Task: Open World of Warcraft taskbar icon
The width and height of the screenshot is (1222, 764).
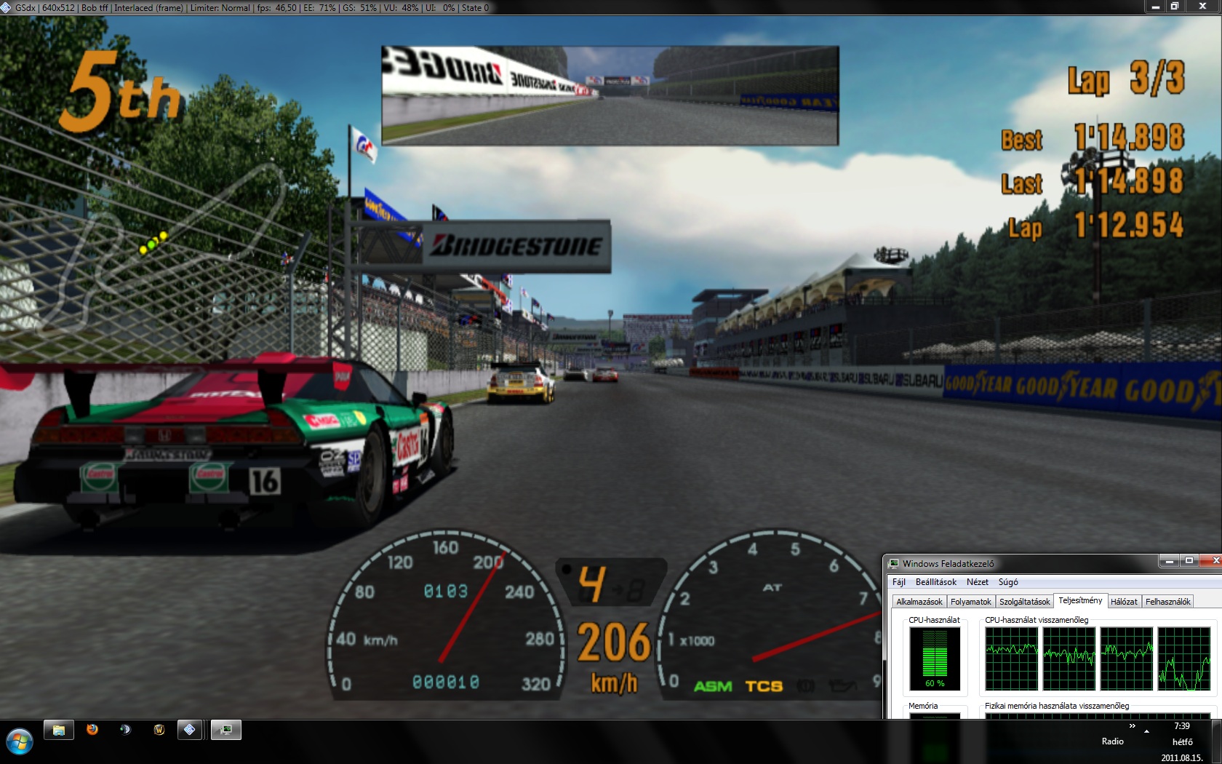Action: pyautogui.click(x=159, y=729)
